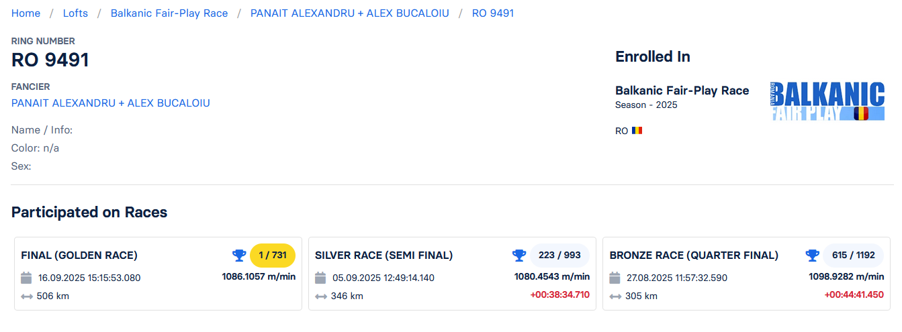This screenshot has width=902, height=332.
Task: Click the trophy icon in Final Golden Race card
Action: (239, 256)
